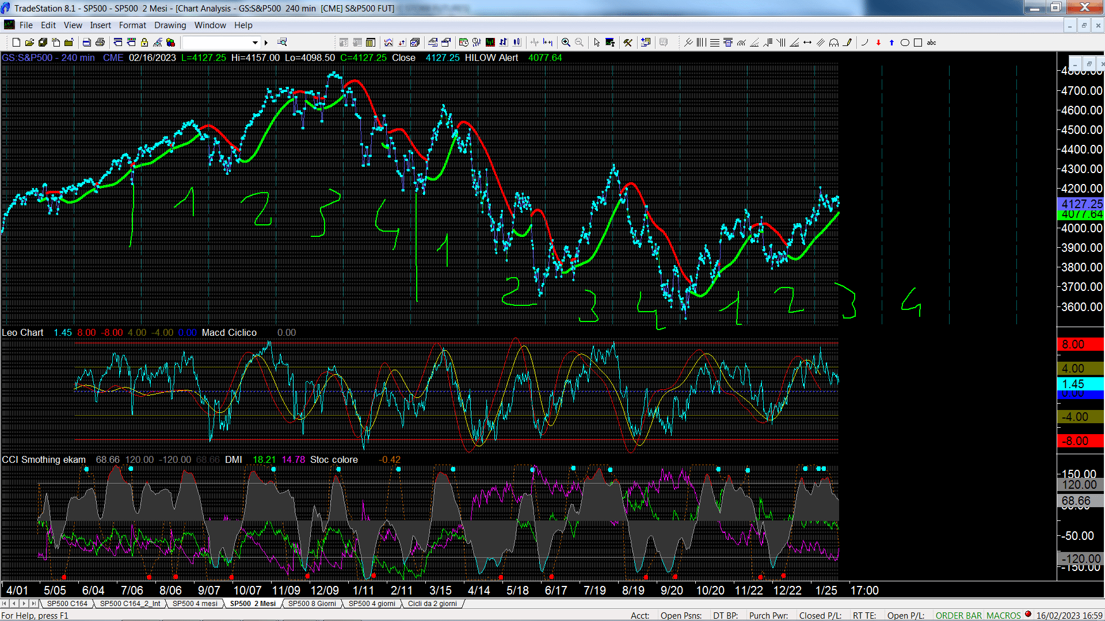Select the horizontal lines drawing tool
This screenshot has height=621, width=1105.
715,43
